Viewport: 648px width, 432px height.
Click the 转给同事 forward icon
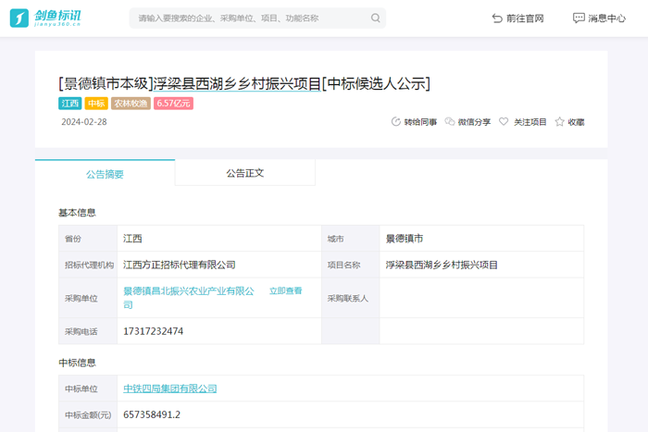tap(396, 122)
